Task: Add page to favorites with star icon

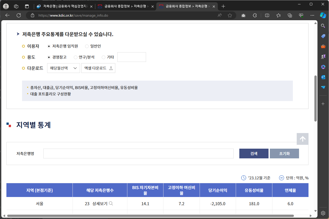Action: [230, 15]
